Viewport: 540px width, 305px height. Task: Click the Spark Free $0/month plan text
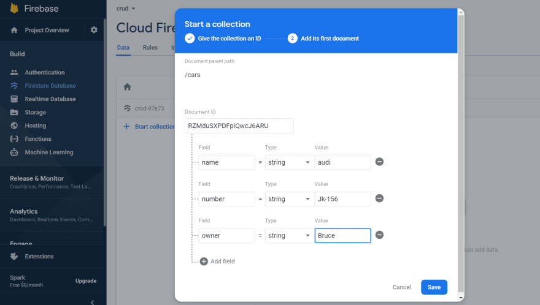click(26, 281)
